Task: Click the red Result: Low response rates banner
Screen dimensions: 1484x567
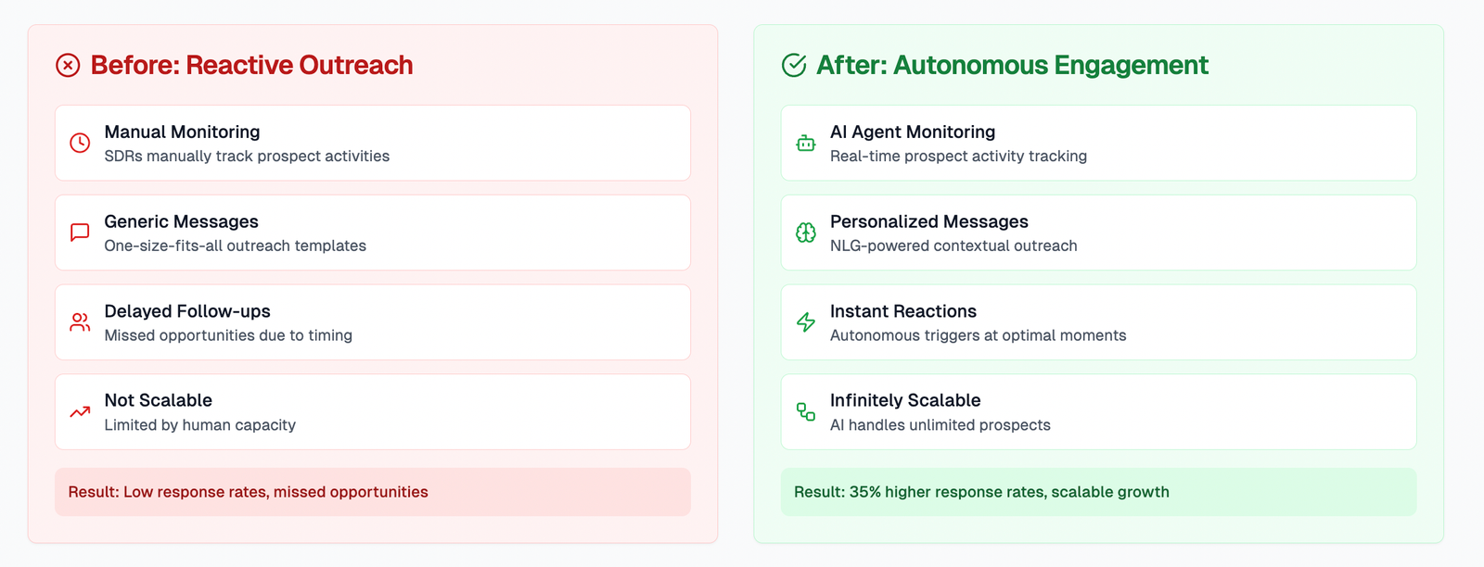Action: click(x=372, y=492)
